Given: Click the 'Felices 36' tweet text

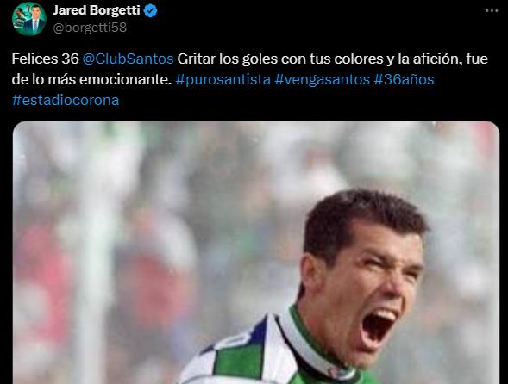Looking at the screenshot, I should [x=46, y=59].
